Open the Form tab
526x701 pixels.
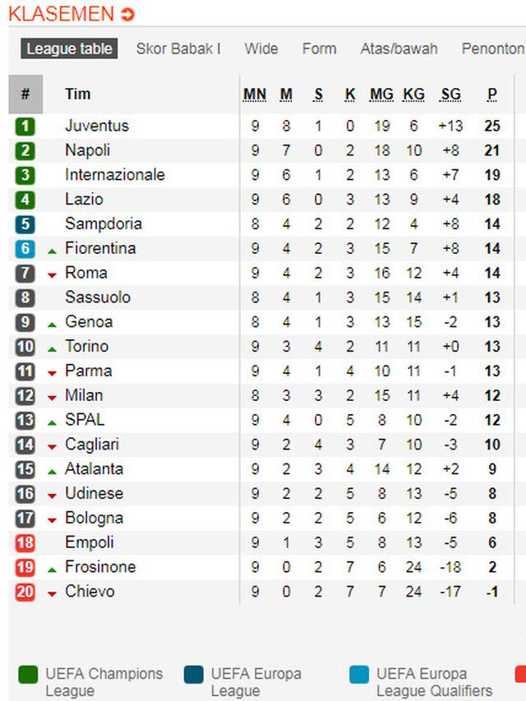pyautogui.click(x=319, y=48)
